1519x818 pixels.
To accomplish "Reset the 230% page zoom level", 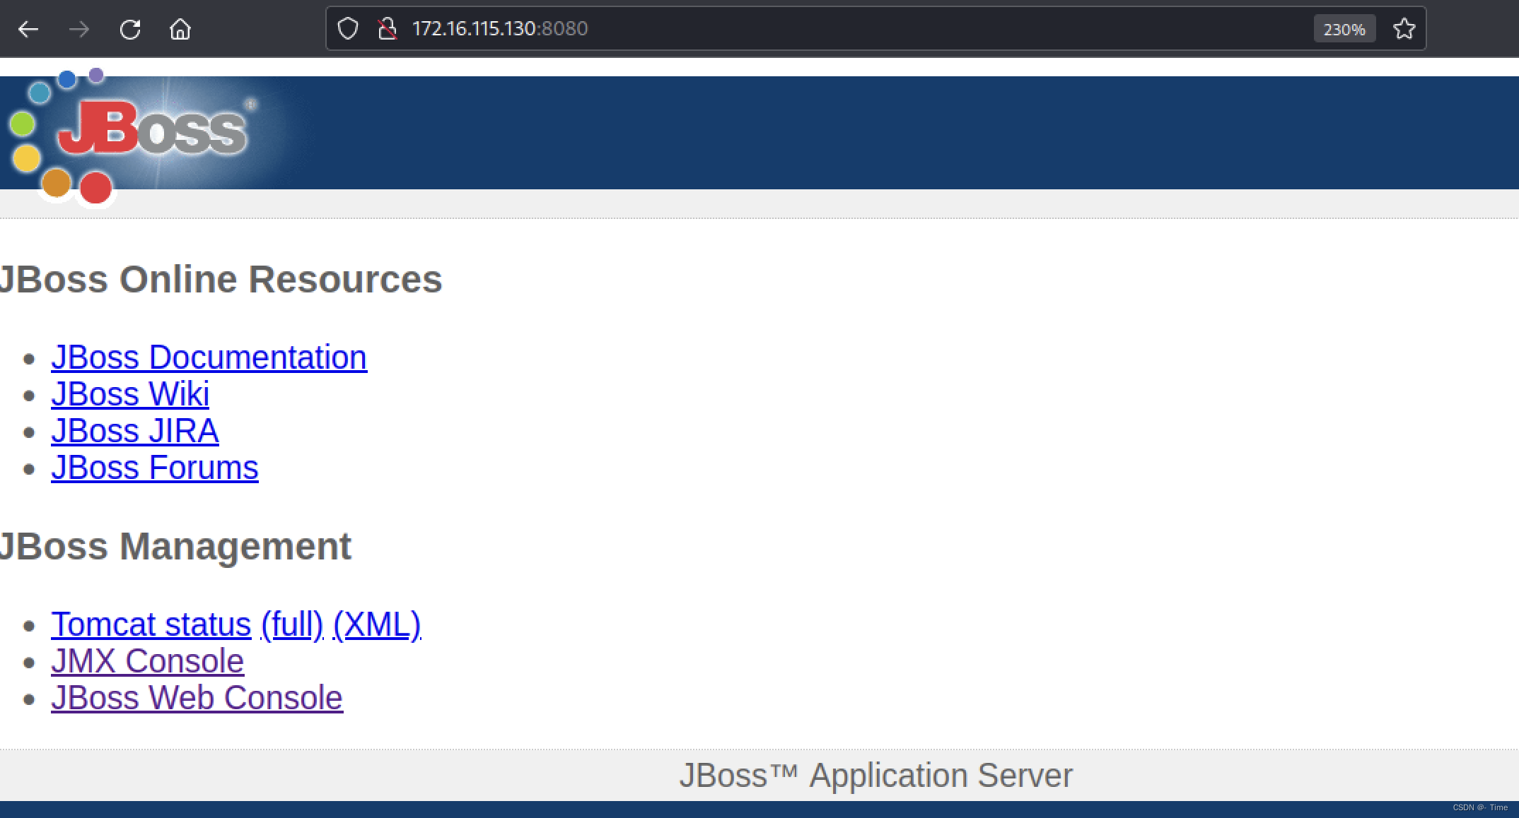I will 1344,29.
